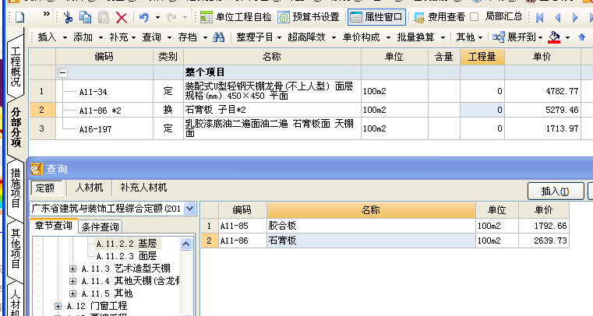Select row A11-34 code cell
The width and height of the screenshot is (593, 316).
(x=104, y=91)
